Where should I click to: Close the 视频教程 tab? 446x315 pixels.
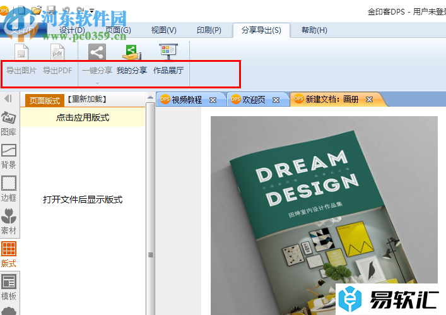213,100
